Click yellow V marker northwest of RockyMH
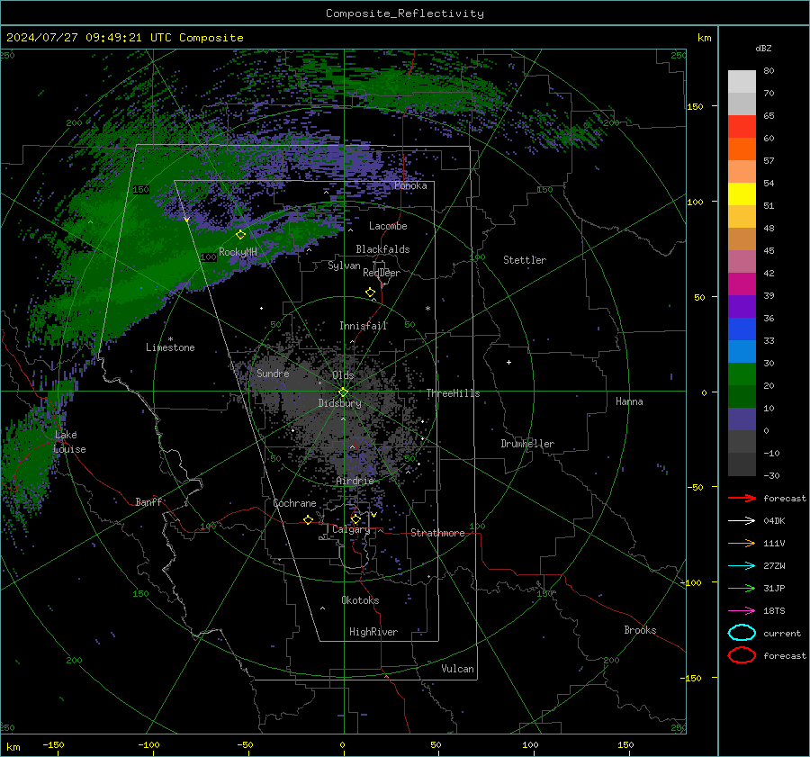Viewport: 810px width, 757px height. (x=186, y=221)
